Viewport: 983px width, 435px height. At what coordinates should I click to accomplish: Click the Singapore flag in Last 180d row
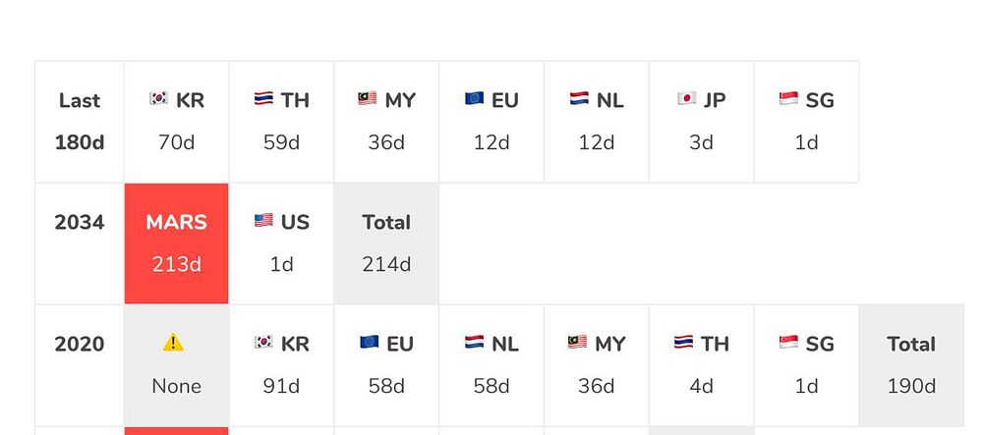click(x=788, y=99)
